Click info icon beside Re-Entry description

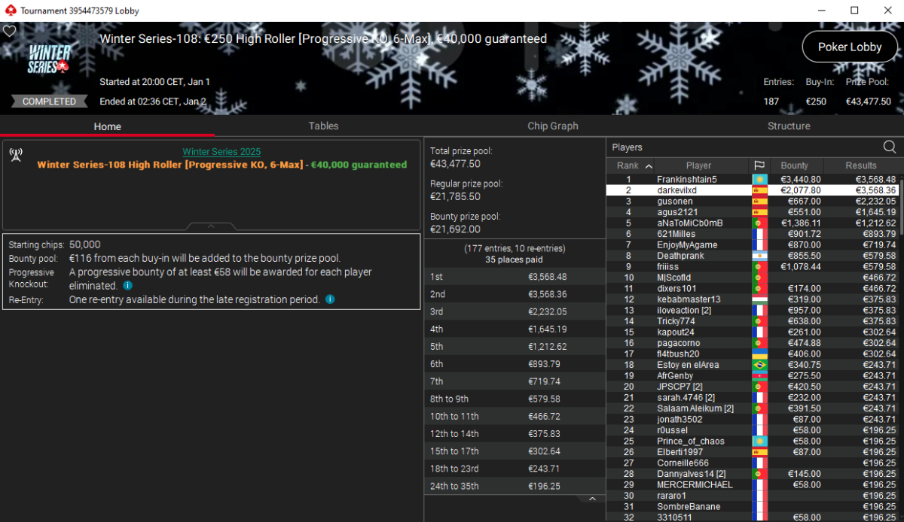(x=330, y=299)
